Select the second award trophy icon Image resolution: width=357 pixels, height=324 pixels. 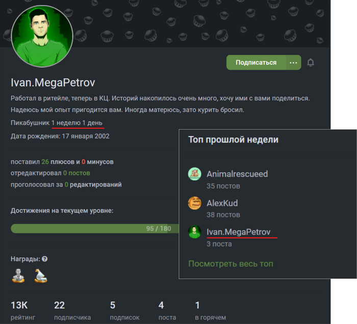tap(41, 276)
